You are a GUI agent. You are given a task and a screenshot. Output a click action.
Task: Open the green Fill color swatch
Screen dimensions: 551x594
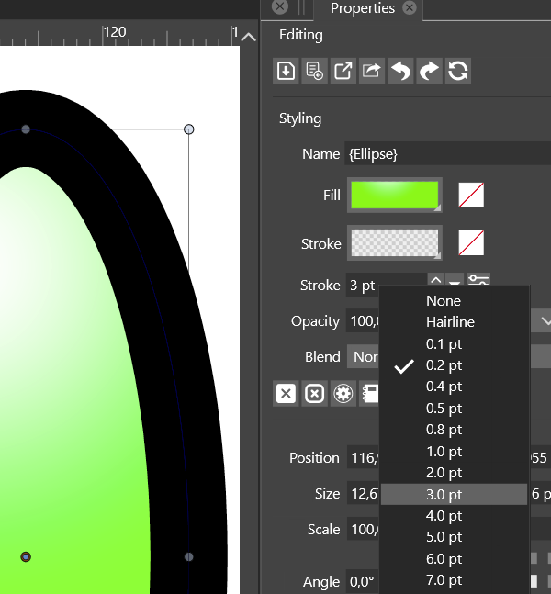(395, 196)
